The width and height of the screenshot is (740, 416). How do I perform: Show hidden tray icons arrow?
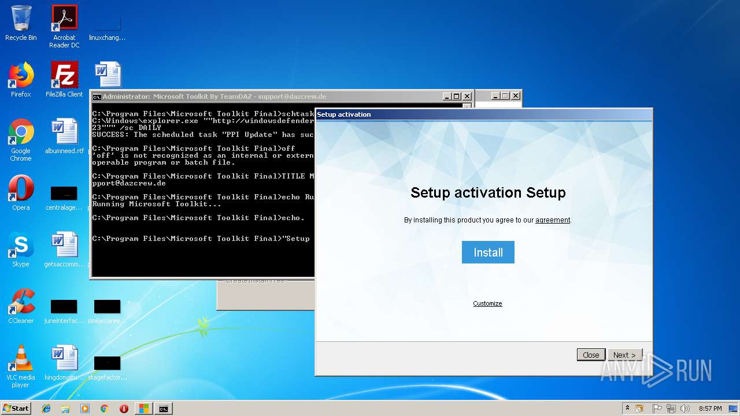click(627, 408)
